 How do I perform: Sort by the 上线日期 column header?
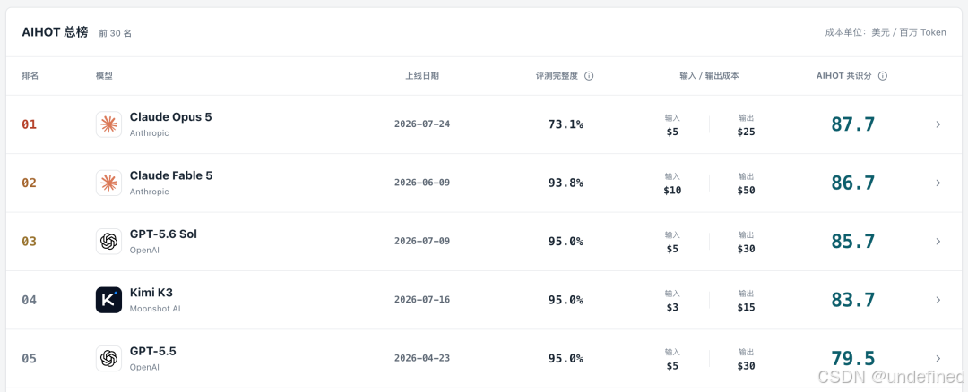click(x=422, y=76)
